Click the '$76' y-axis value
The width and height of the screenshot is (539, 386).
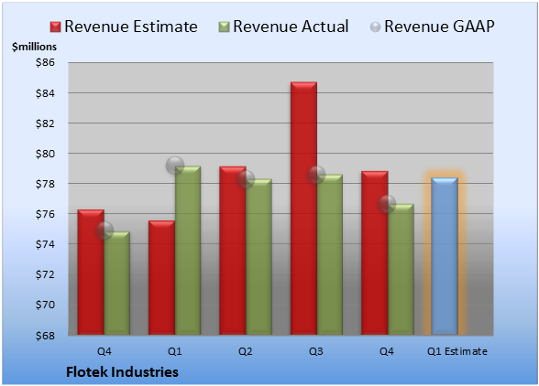click(x=45, y=214)
